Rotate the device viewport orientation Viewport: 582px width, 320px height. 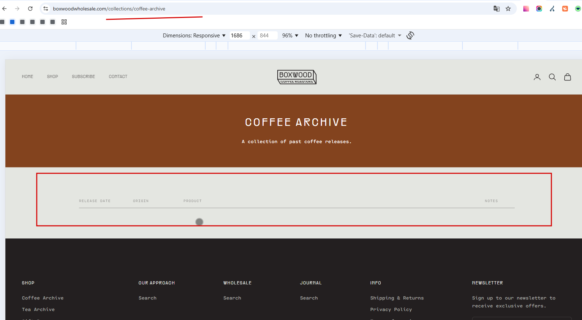coord(410,35)
